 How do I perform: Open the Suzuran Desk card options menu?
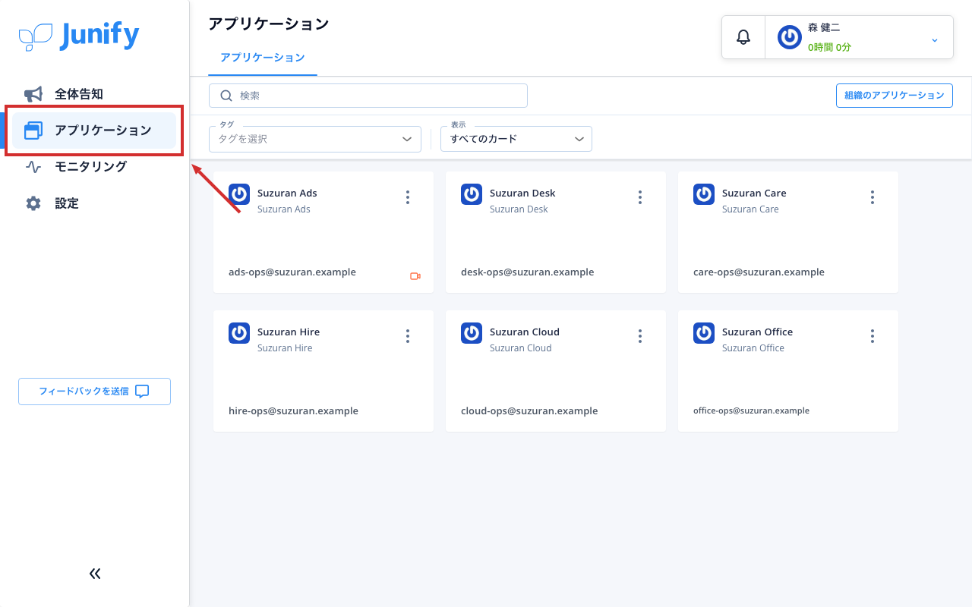pyautogui.click(x=640, y=197)
